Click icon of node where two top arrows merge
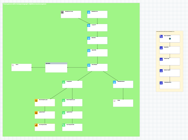188x140 pixels. (x=89, y=25)
